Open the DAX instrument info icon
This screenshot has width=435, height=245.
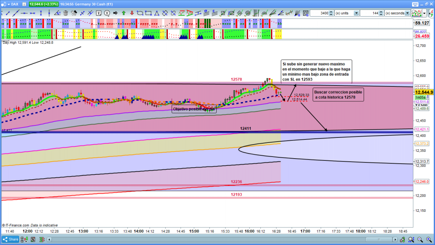(x=25, y=4)
